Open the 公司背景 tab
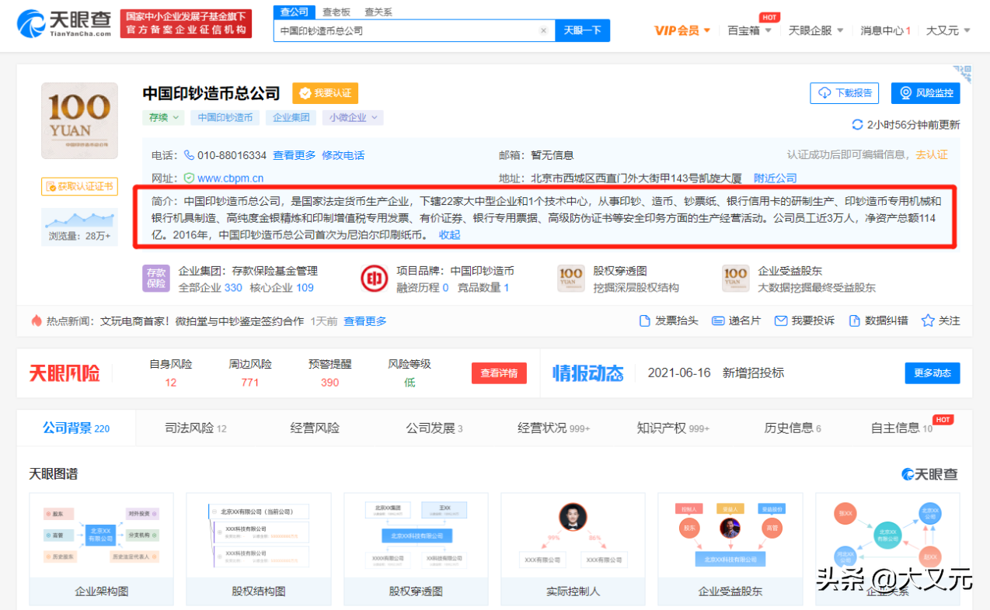Viewport: 990px width, 610px height. 76,428
